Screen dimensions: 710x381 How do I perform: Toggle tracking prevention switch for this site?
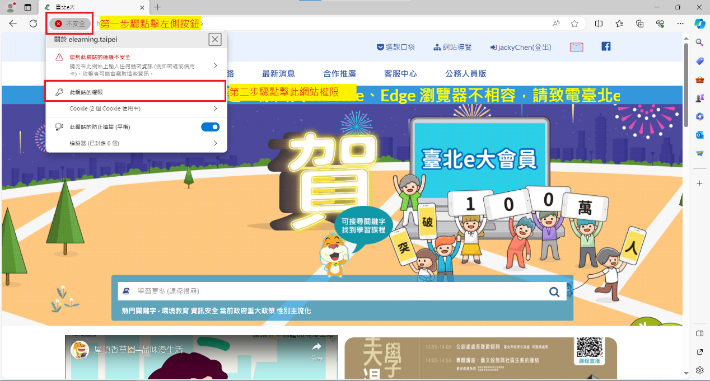(210, 127)
